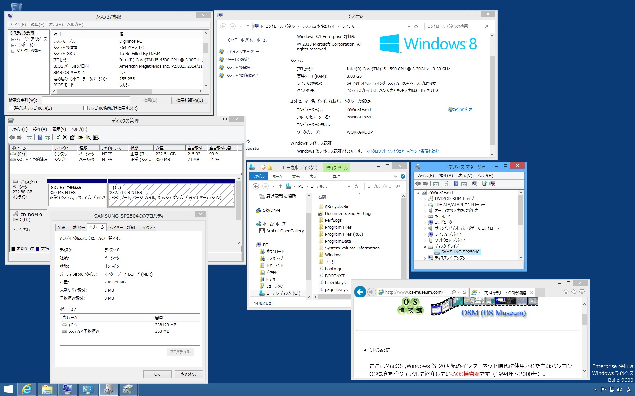The image size is (635, 396).
Task: Click the OS博物館 link in the web page
Action: point(467,374)
